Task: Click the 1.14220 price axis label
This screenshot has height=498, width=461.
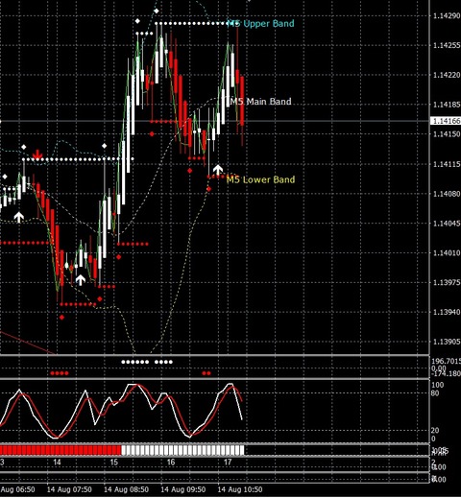Action: [447, 75]
